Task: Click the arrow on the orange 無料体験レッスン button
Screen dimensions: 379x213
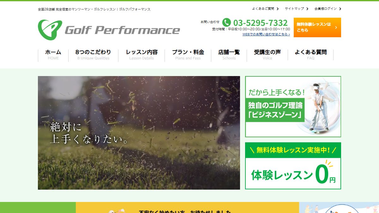Action: [336, 27]
